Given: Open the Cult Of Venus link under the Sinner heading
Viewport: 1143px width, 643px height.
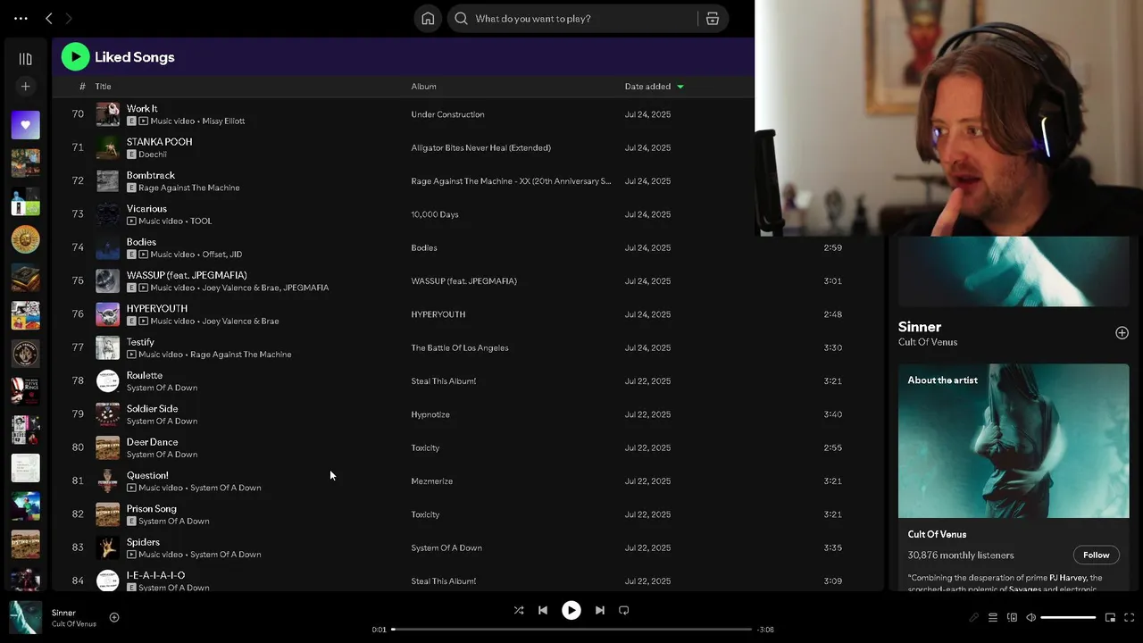Looking at the screenshot, I should [x=928, y=342].
